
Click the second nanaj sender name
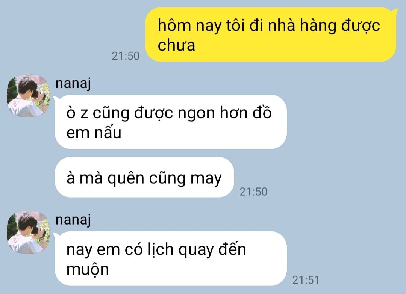[x=73, y=220]
